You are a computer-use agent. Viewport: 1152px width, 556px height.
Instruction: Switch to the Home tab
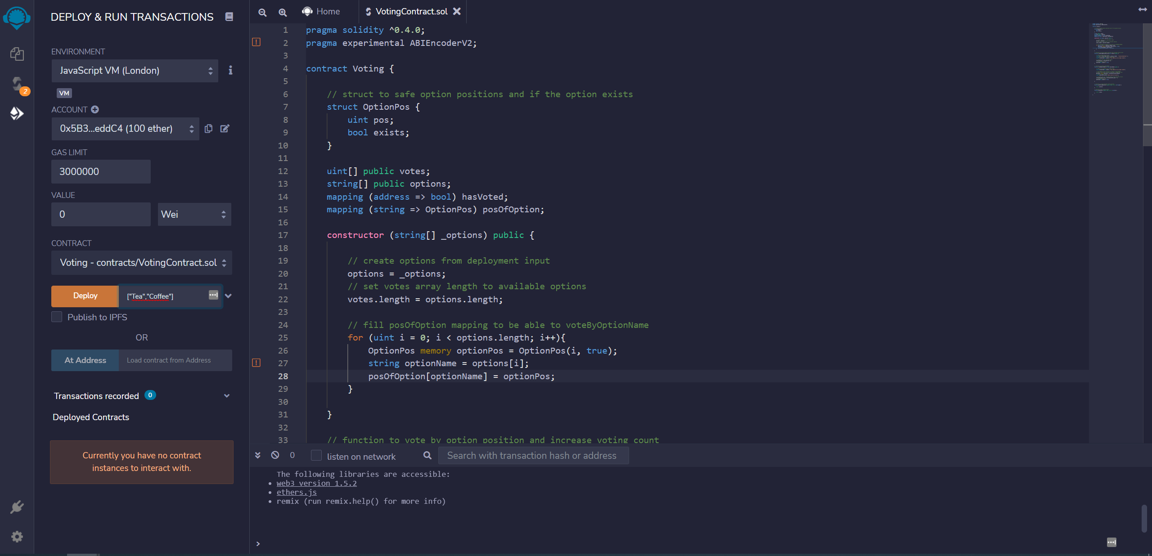[321, 12]
